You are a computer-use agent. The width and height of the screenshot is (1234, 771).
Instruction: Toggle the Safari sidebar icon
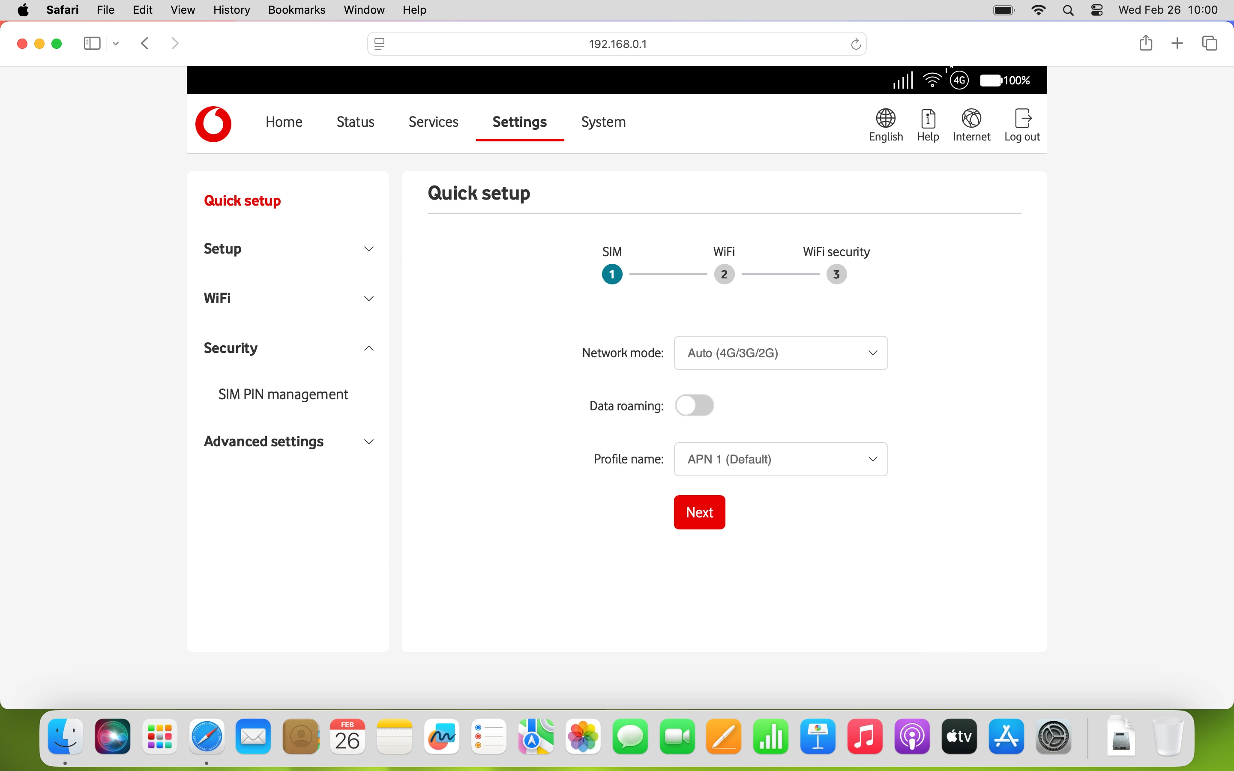(x=91, y=43)
